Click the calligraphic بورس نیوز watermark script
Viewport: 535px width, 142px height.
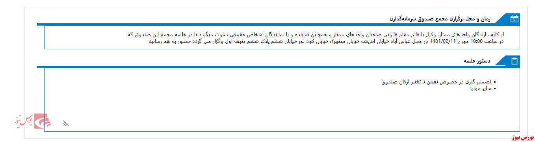pyautogui.click(x=23, y=122)
